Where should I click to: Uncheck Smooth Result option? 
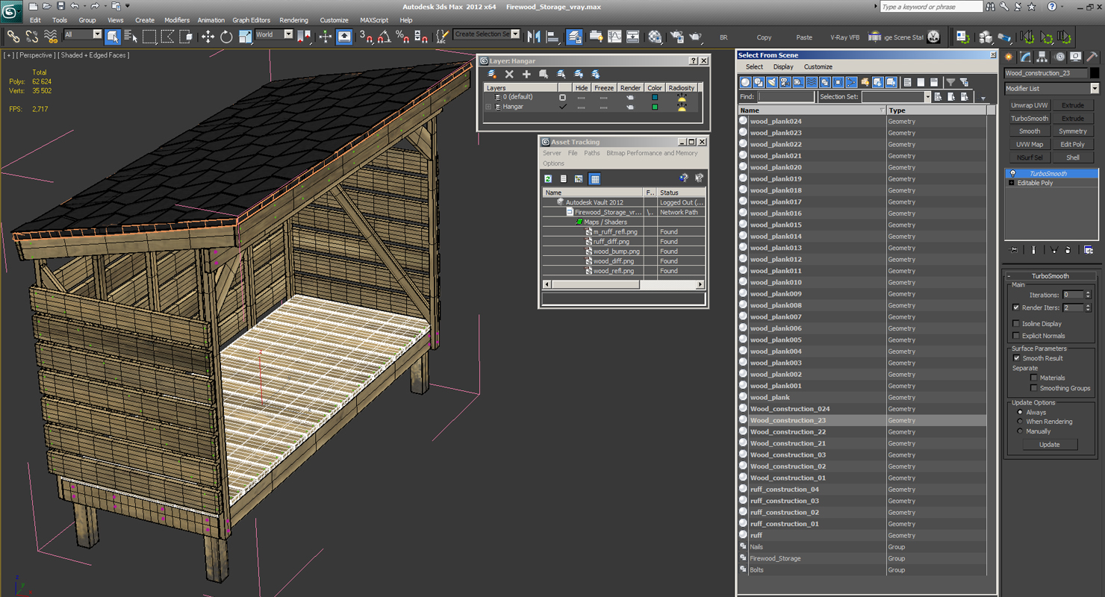[1015, 358]
